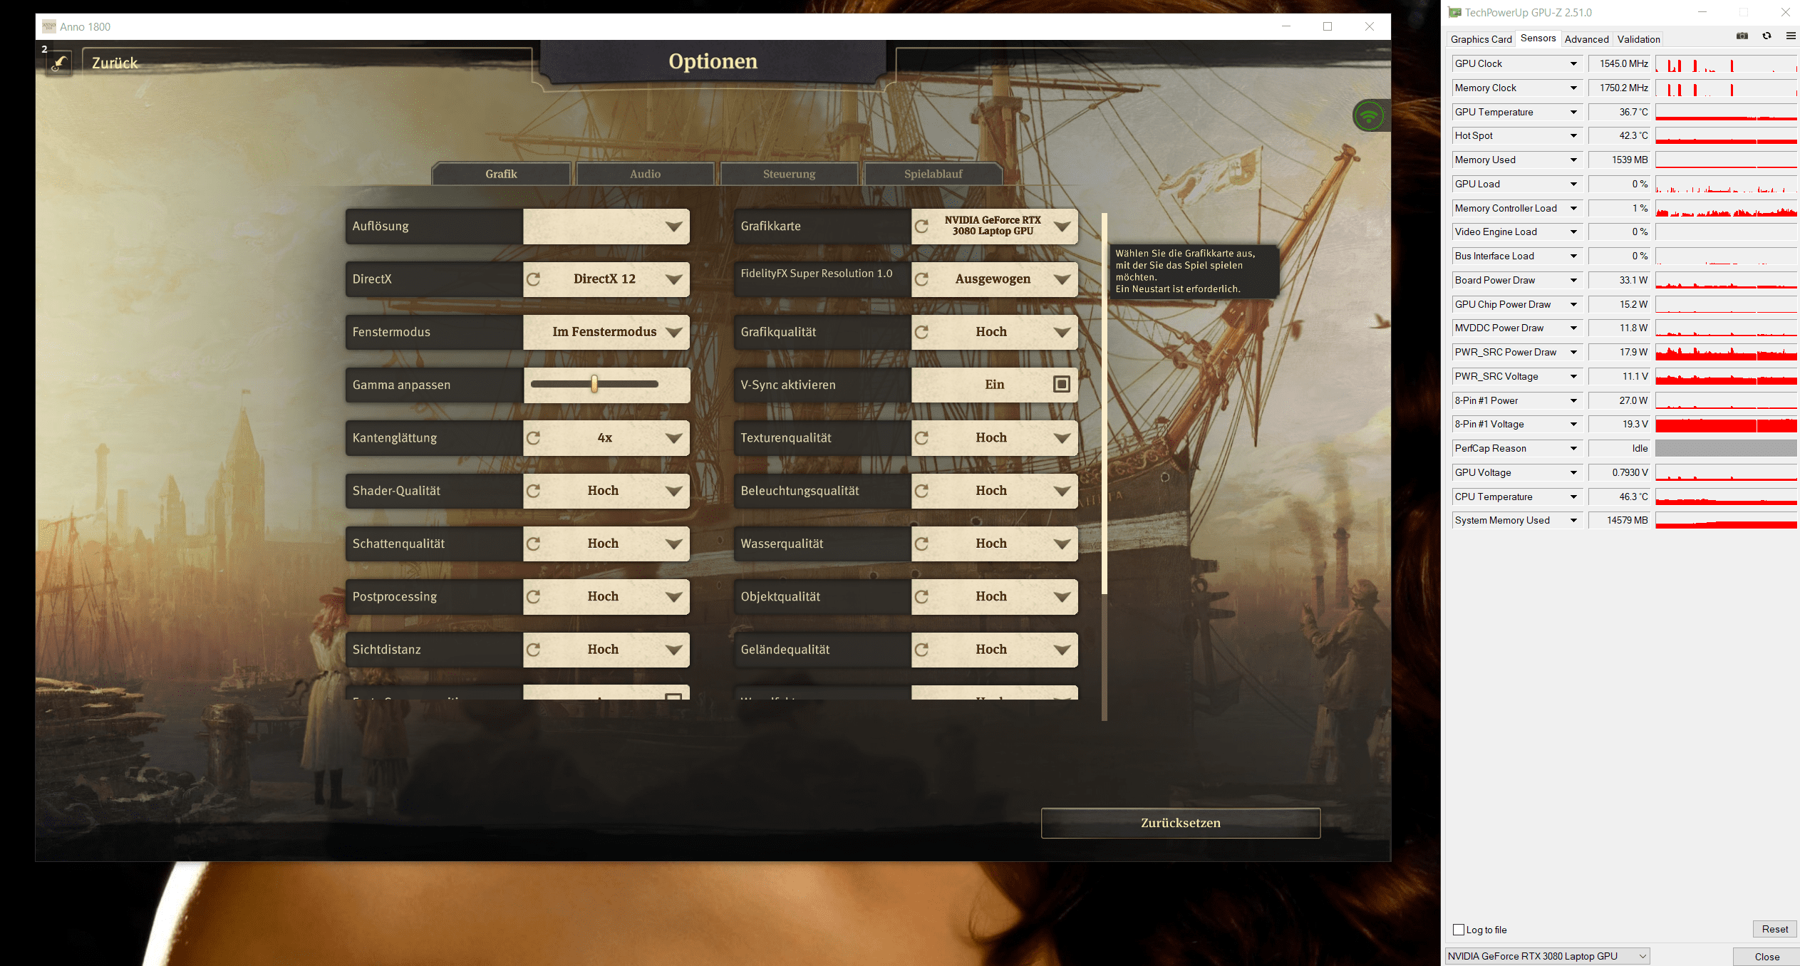Click the back arrow icon beside Zurück
Image resolution: width=1800 pixels, height=966 pixels.
[x=60, y=63]
